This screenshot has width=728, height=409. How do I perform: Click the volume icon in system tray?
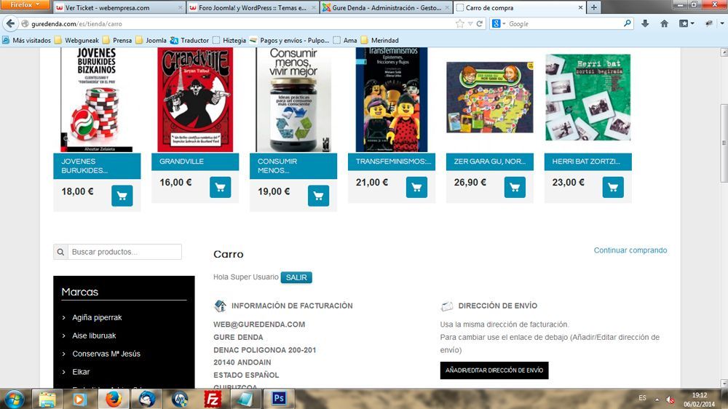(670, 400)
